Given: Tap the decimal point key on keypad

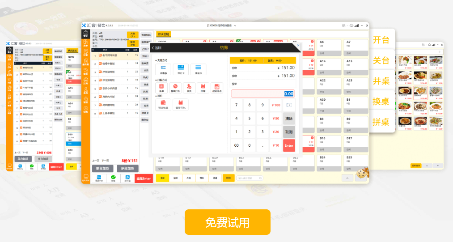Looking at the screenshot, I should 262,145.
